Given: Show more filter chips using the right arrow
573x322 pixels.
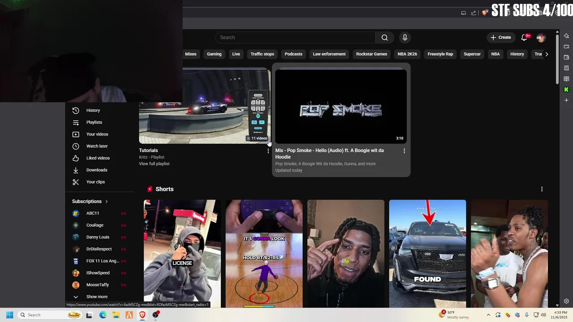Looking at the screenshot, I should coord(547,54).
